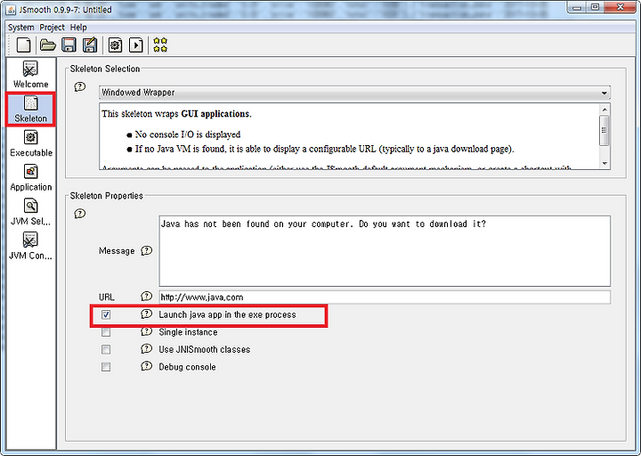
Task: Click the URL field containing http://www.java.com
Action: pos(385,297)
